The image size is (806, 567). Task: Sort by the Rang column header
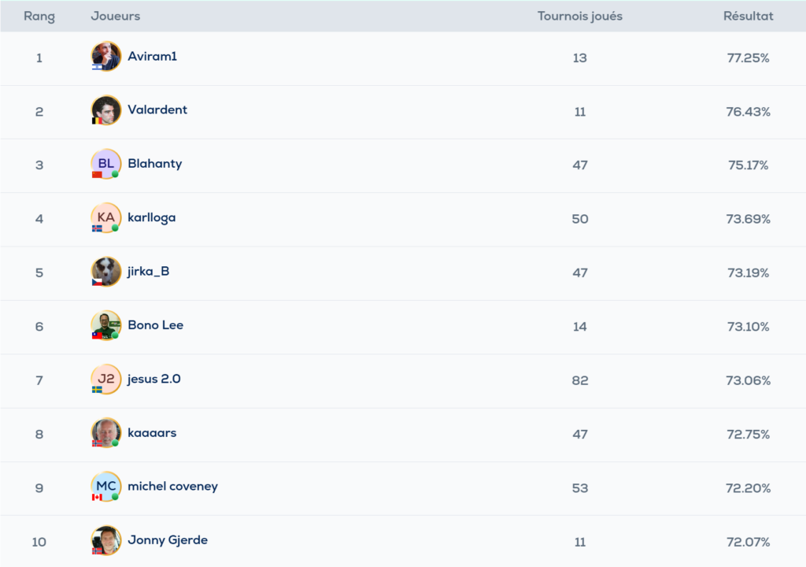pos(39,17)
